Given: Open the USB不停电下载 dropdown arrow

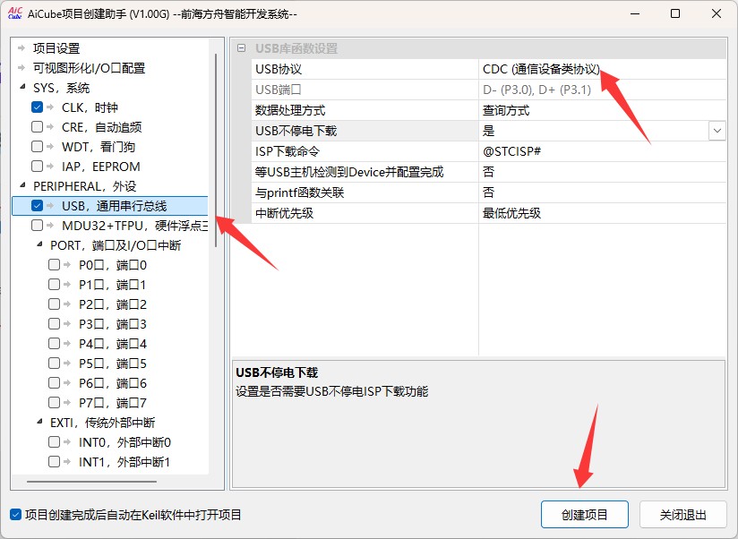Looking at the screenshot, I should tap(717, 131).
